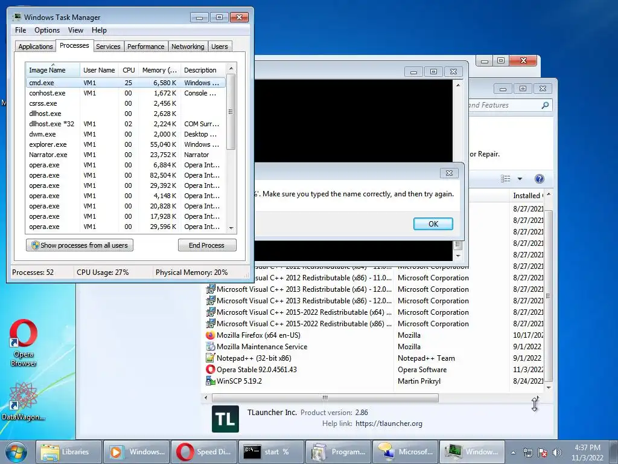
Task: Sort programs by Installed On column
Action: point(527,196)
